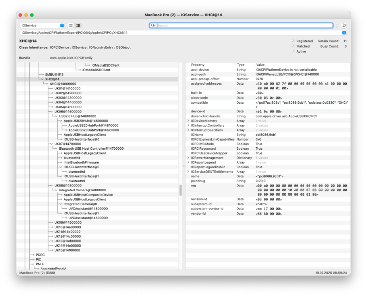367x297 pixels.
Task: Collapse AppleUSB20Hub@14600000 node
Action: coord(61,121)
